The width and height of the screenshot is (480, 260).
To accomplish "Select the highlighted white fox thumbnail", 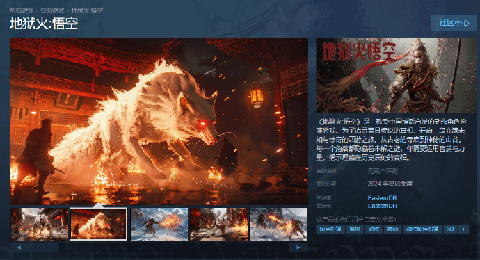I will pos(98,225).
